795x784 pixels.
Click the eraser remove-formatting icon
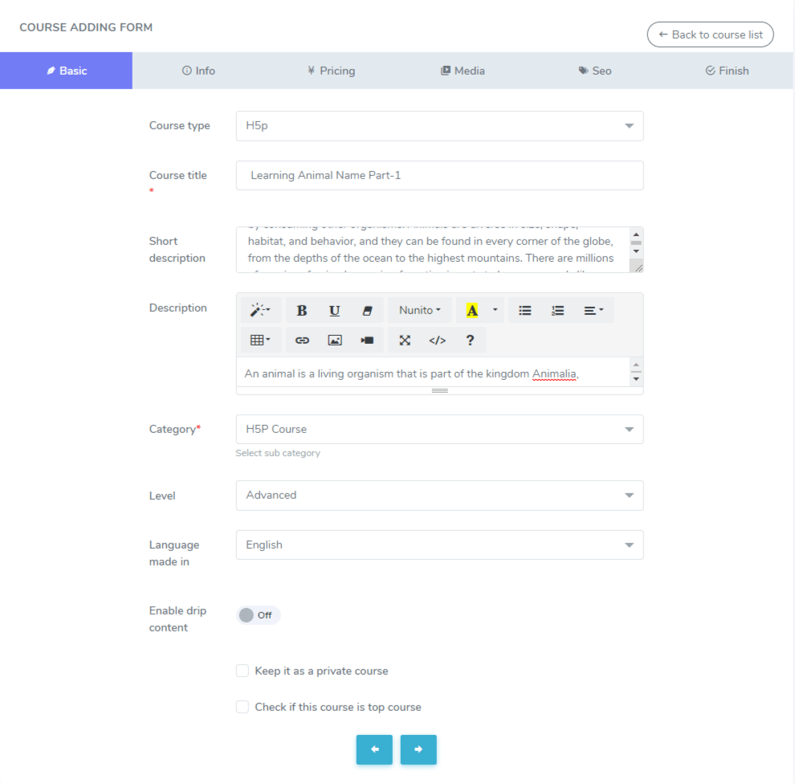[368, 311]
